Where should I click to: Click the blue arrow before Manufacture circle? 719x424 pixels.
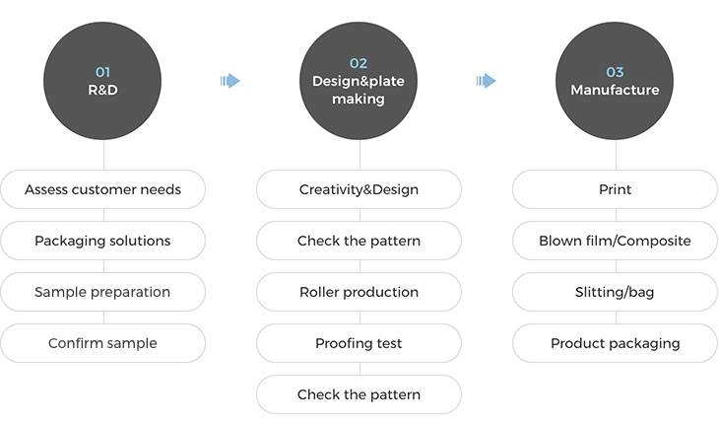pyautogui.click(x=486, y=81)
